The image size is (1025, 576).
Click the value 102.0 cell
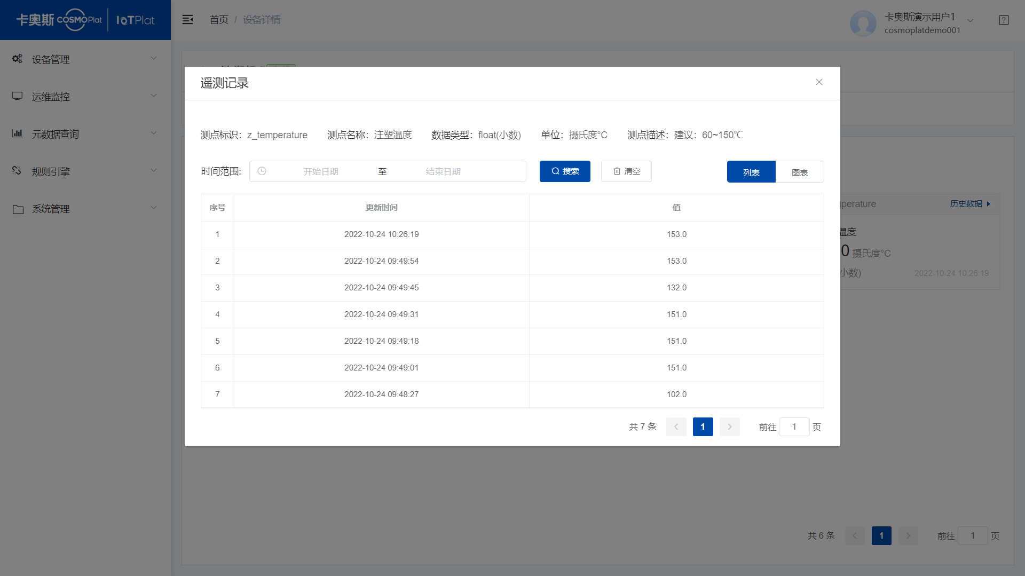[676, 394]
